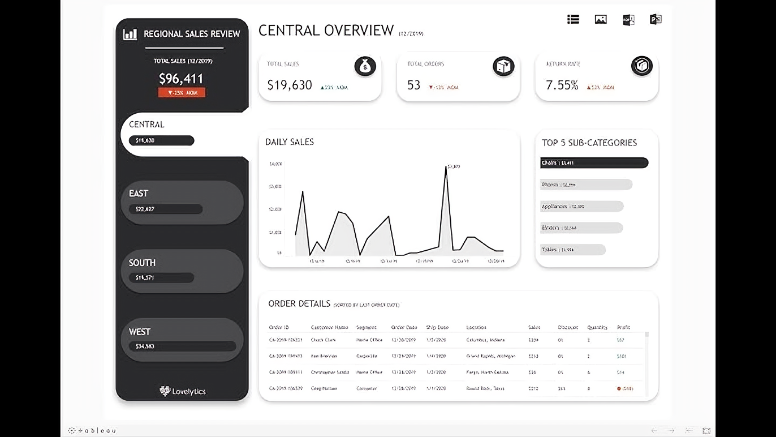Click the PowerPoint export icon
The width and height of the screenshot is (776, 437).
click(x=656, y=19)
